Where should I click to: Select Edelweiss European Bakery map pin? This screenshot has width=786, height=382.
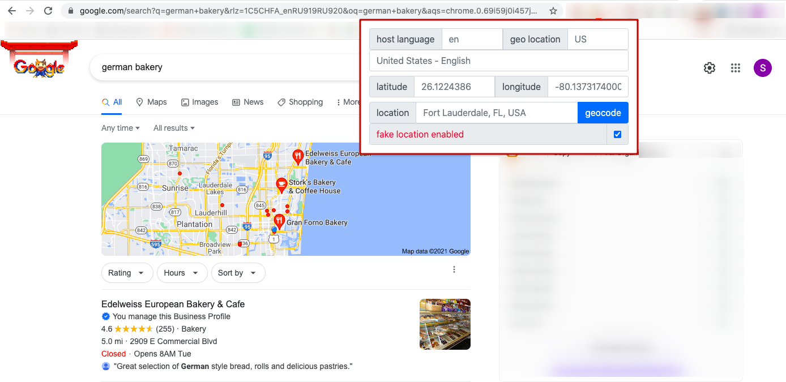(297, 156)
